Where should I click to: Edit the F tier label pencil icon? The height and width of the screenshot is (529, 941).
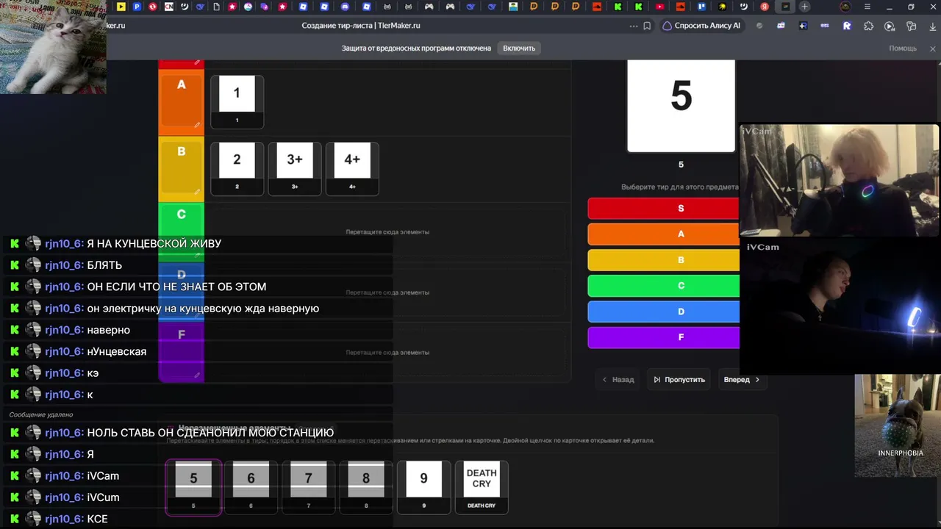click(x=197, y=375)
